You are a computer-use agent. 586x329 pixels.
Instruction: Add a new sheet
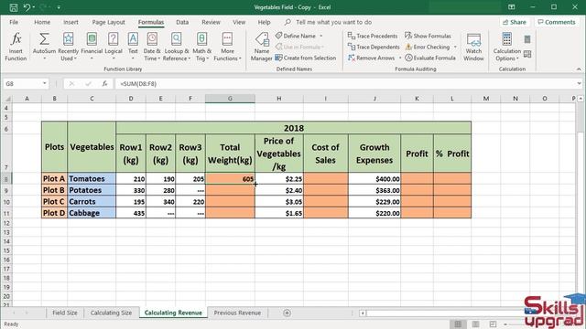(287, 313)
